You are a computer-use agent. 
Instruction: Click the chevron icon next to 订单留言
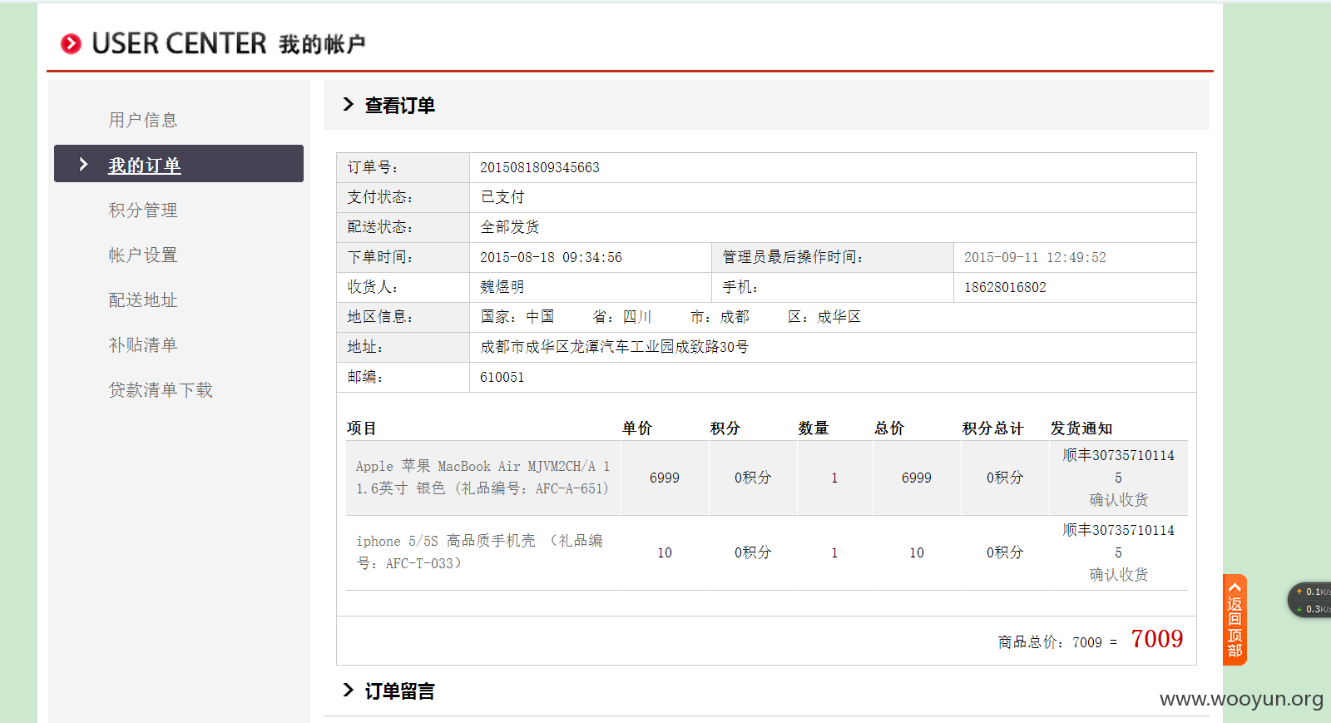[349, 690]
